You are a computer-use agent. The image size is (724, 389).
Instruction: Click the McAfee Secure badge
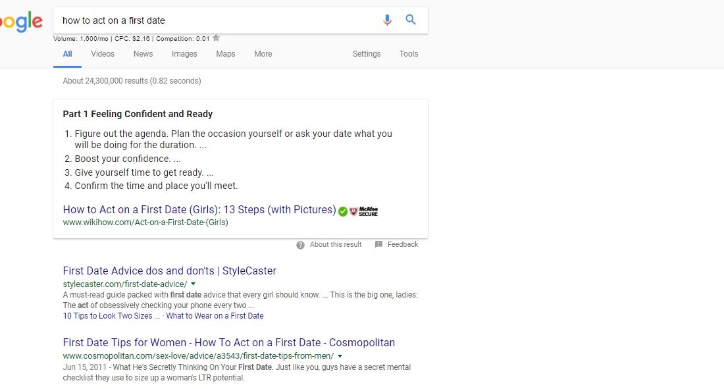364,211
